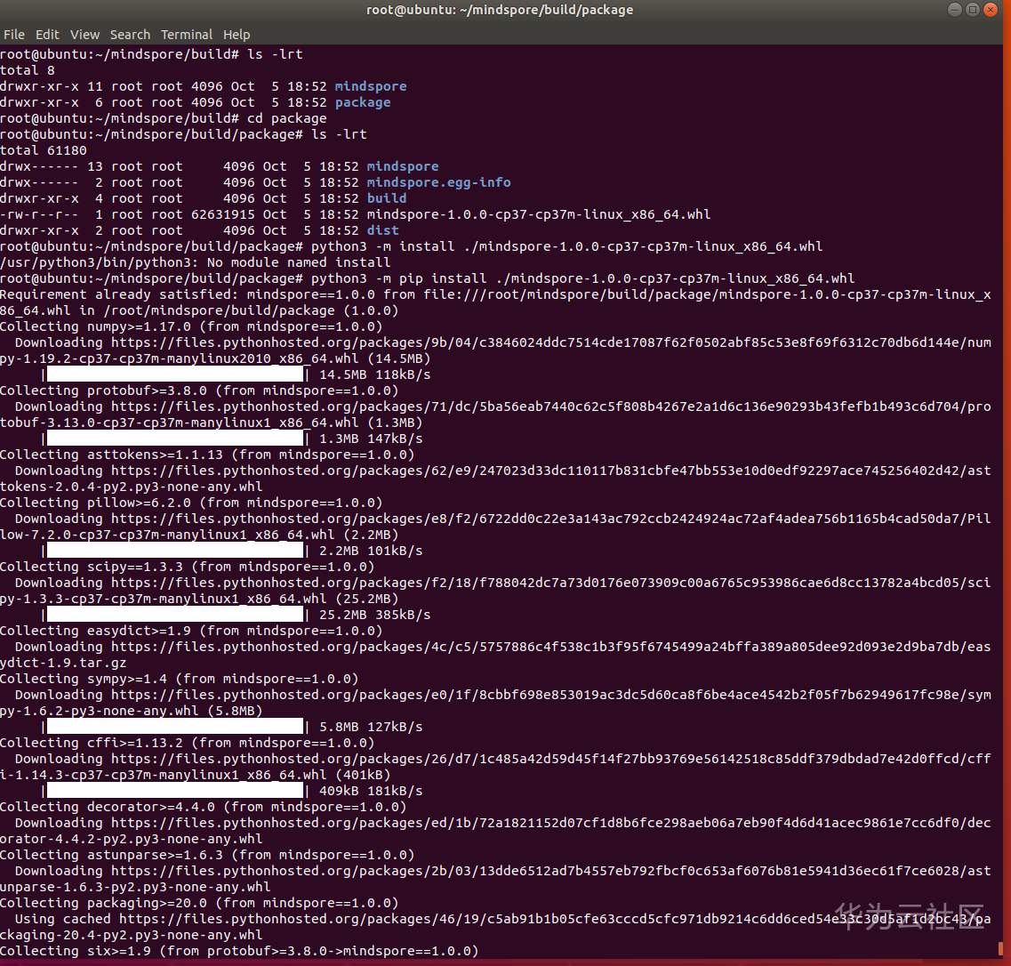Click the numpy download progress bar
This screenshot has height=966, width=1011.
[175, 374]
